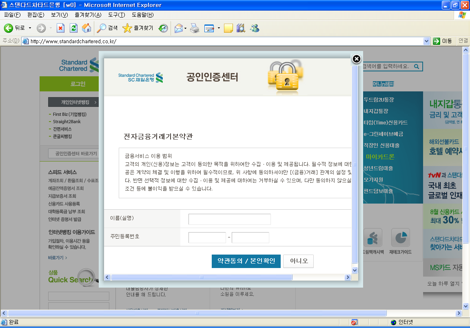Open the 바로가기 link in guide section

(58, 257)
